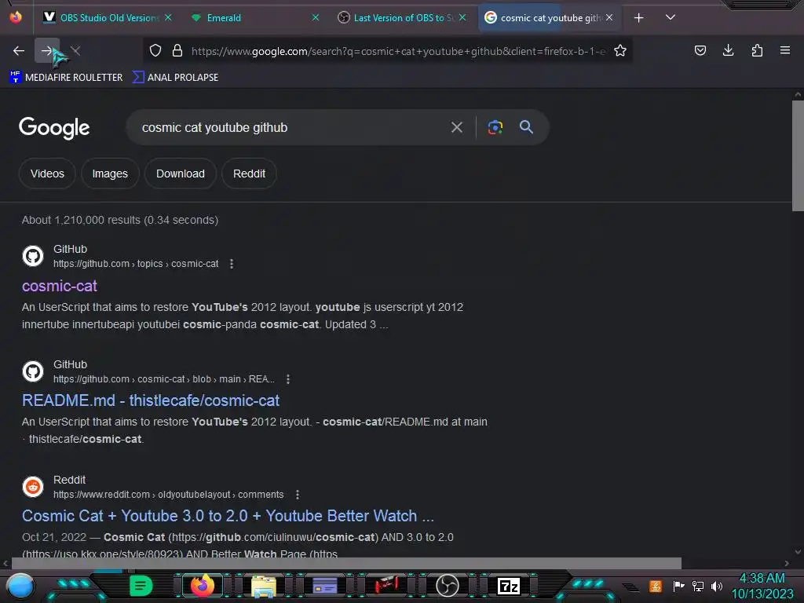
Task: Go to Google homepage via logo
Action: coord(54,128)
